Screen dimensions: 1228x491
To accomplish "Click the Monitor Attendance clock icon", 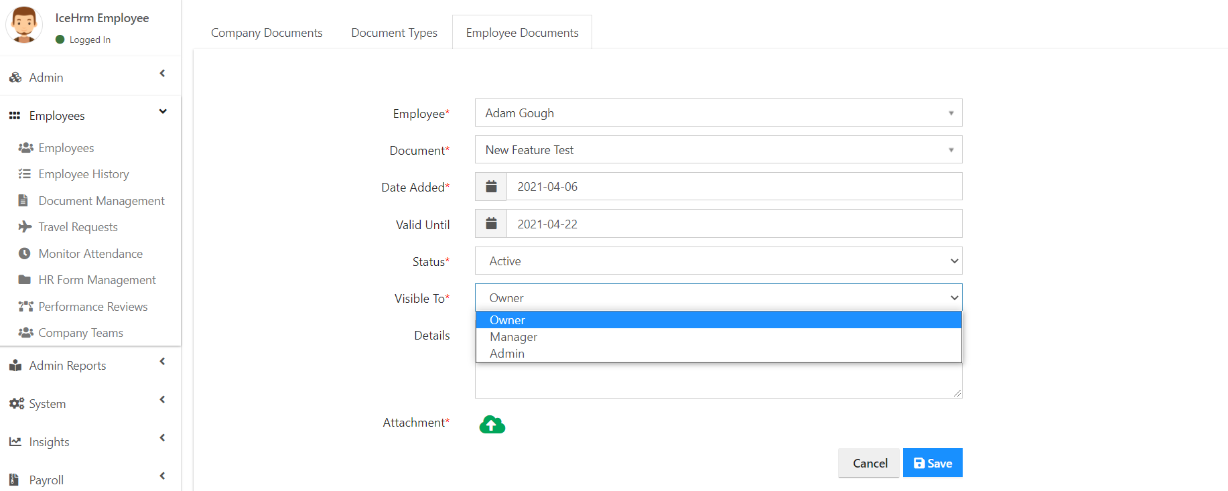I will pyautogui.click(x=25, y=253).
